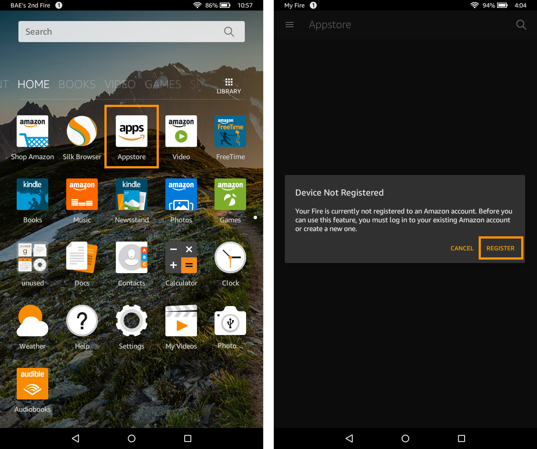The width and height of the screenshot is (537, 449).
Task: Launch the Silk Browser
Action: [x=82, y=131]
